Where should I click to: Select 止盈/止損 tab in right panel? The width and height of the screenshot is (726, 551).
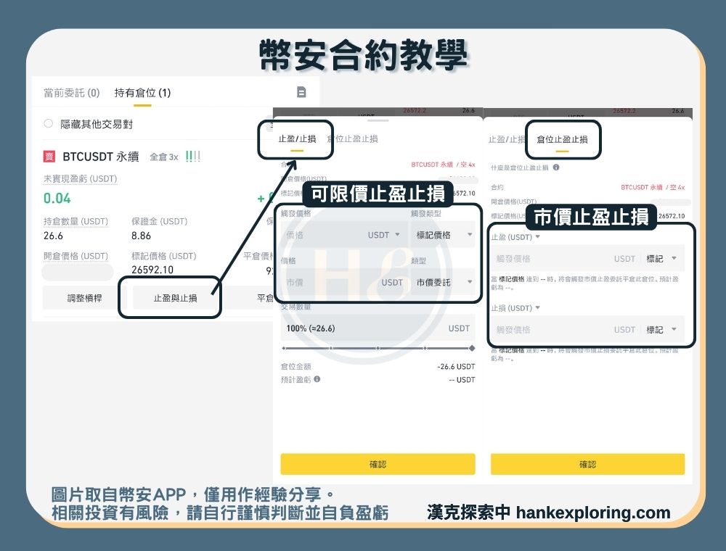(x=507, y=139)
